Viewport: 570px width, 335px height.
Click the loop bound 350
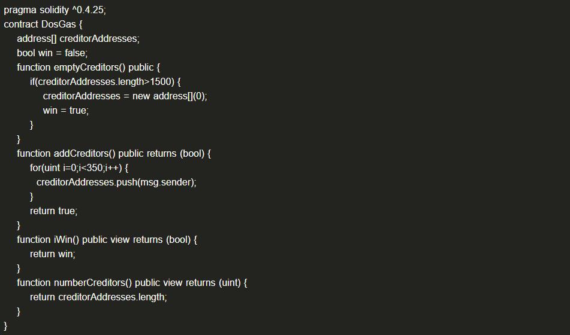tap(95, 168)
